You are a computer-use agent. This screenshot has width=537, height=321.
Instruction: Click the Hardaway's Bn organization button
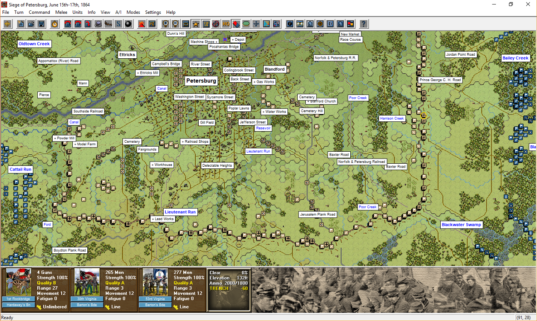18,305
